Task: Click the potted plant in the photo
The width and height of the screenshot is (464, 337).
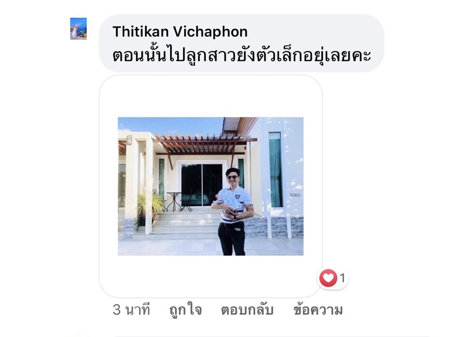Action: [x=150, y=206]
